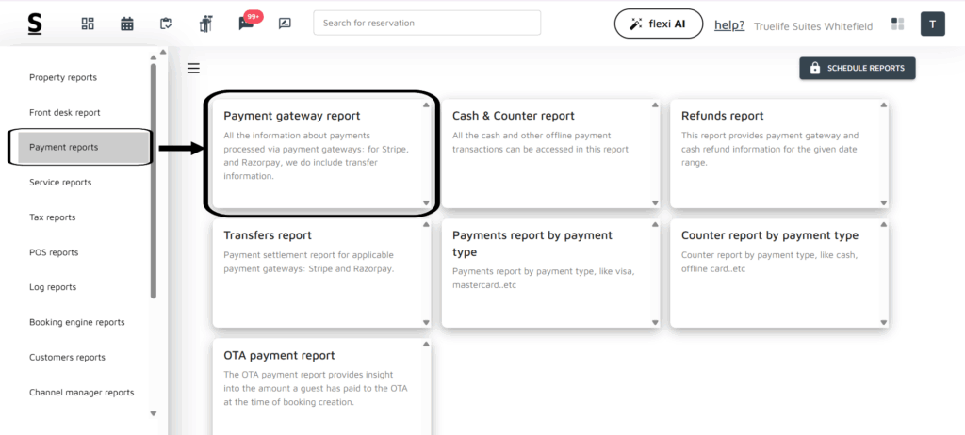The width and height of the screenshot is (965, 435).
Task: Select POS reports in sidebar
Action: coord(54,252)
